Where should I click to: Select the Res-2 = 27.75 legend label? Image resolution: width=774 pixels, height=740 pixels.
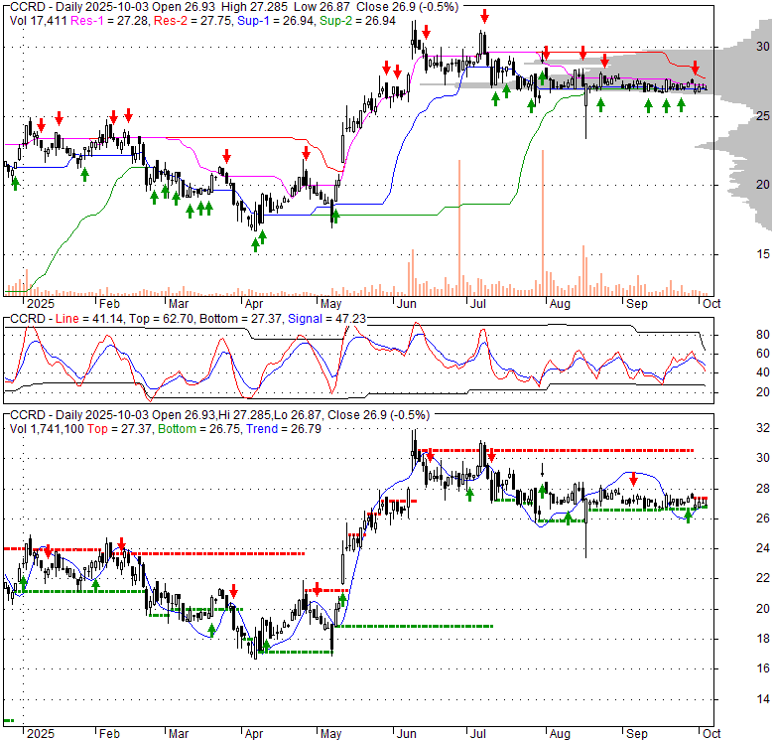(193, 21)
